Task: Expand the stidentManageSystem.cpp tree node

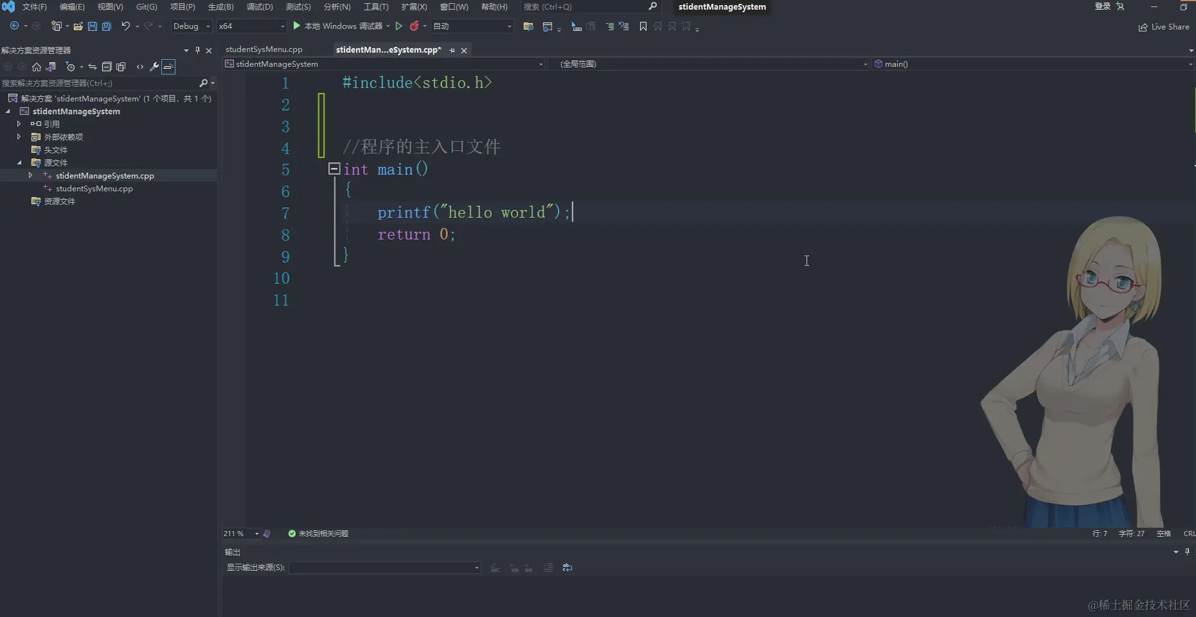Action: click(30, 175)
